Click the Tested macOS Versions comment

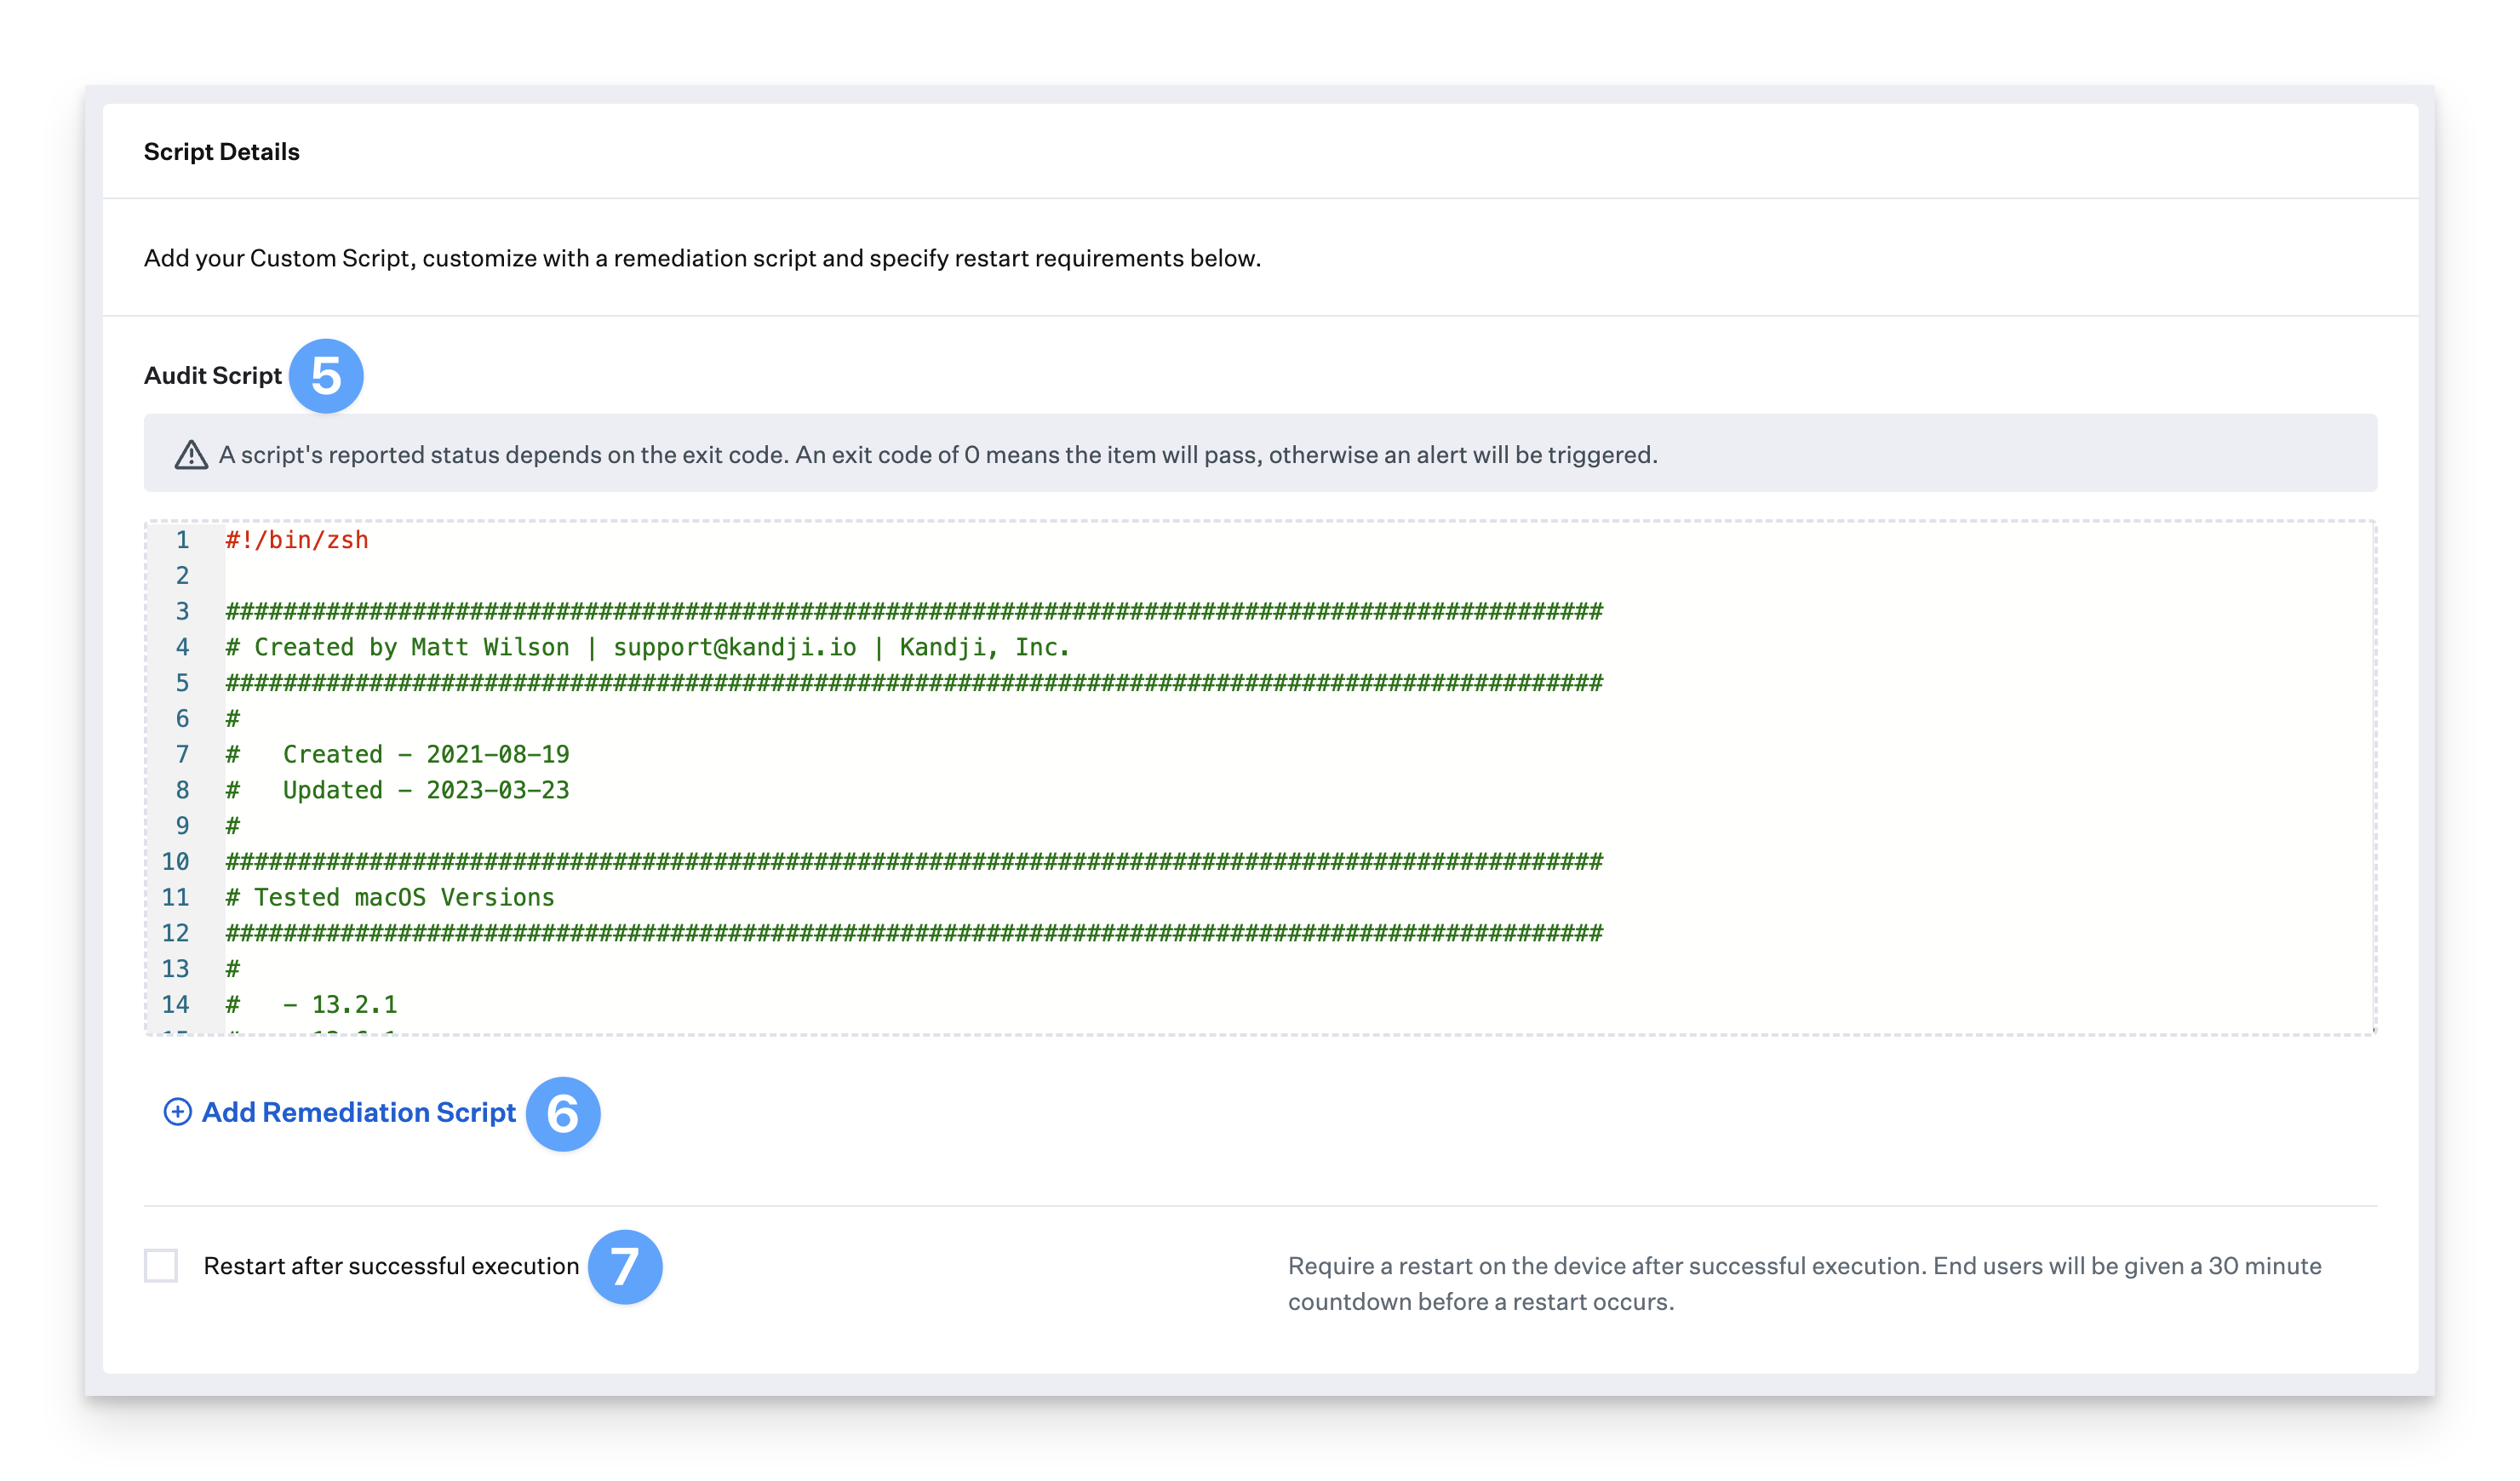coord(390,897)
